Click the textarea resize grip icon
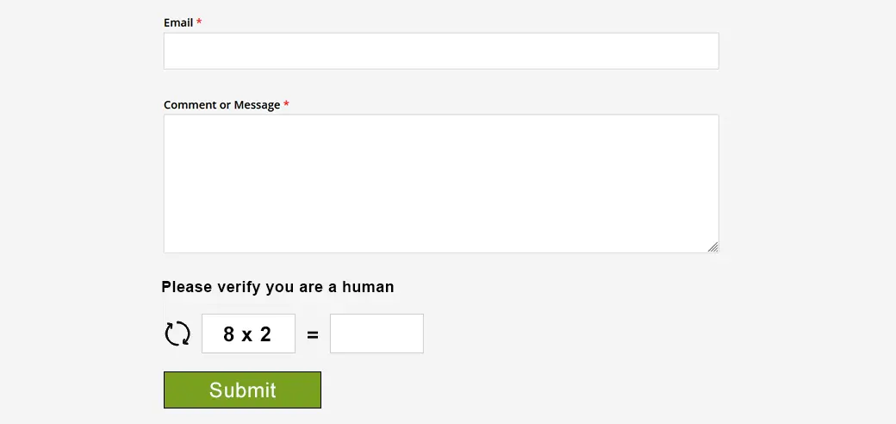896x424 pixels. point(712,246)
